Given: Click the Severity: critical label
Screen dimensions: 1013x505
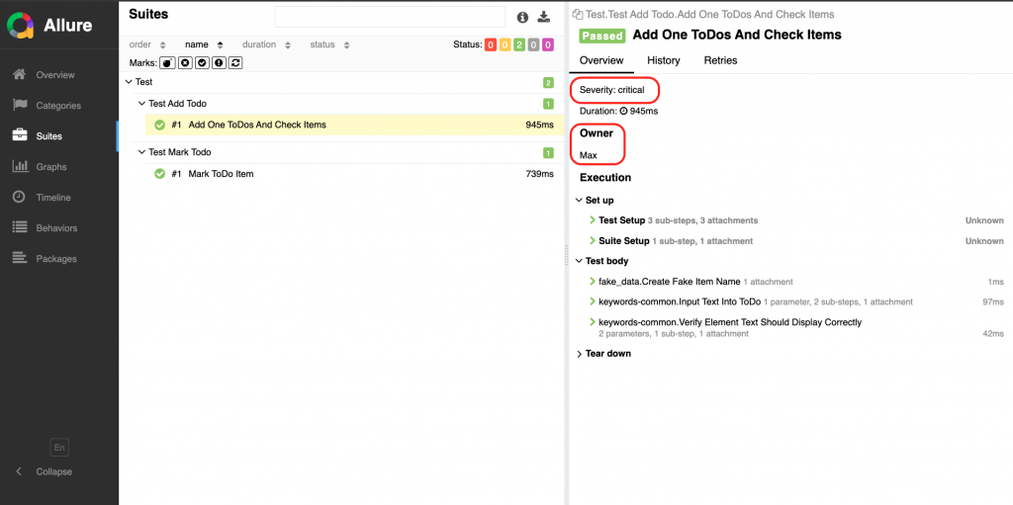Looking at the screenshot, I should click(x=611, y=90).
